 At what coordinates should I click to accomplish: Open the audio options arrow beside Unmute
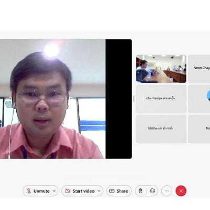[x=55, y=191]
